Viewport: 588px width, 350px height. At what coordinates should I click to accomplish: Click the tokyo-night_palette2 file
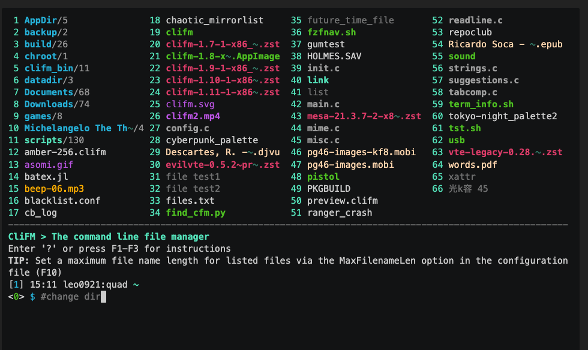[503, 116]
